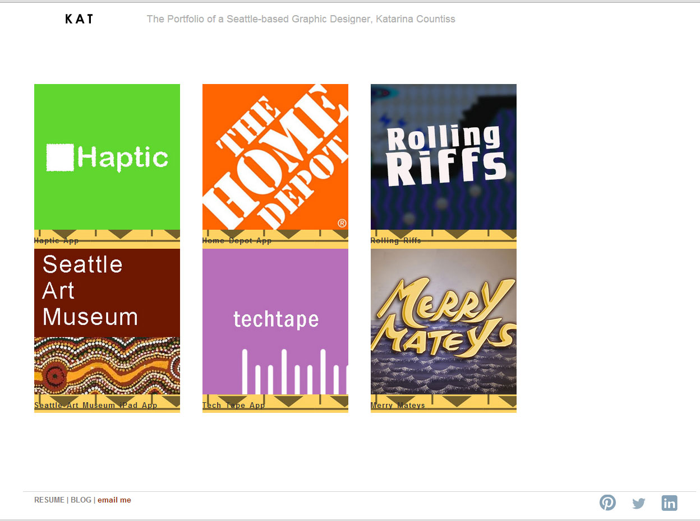Open the LinkedIn icon in the footer
The height and width of the screenshot is (521, 700).
[x=669, y=503]
